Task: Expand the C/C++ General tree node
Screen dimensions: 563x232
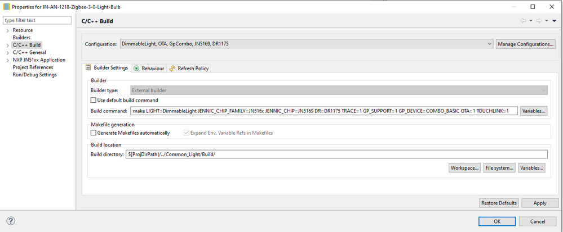Action: (x=7, y=53)
